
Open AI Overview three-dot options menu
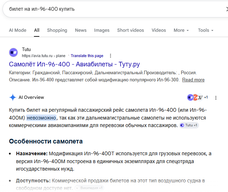click(x=216, y=98)
